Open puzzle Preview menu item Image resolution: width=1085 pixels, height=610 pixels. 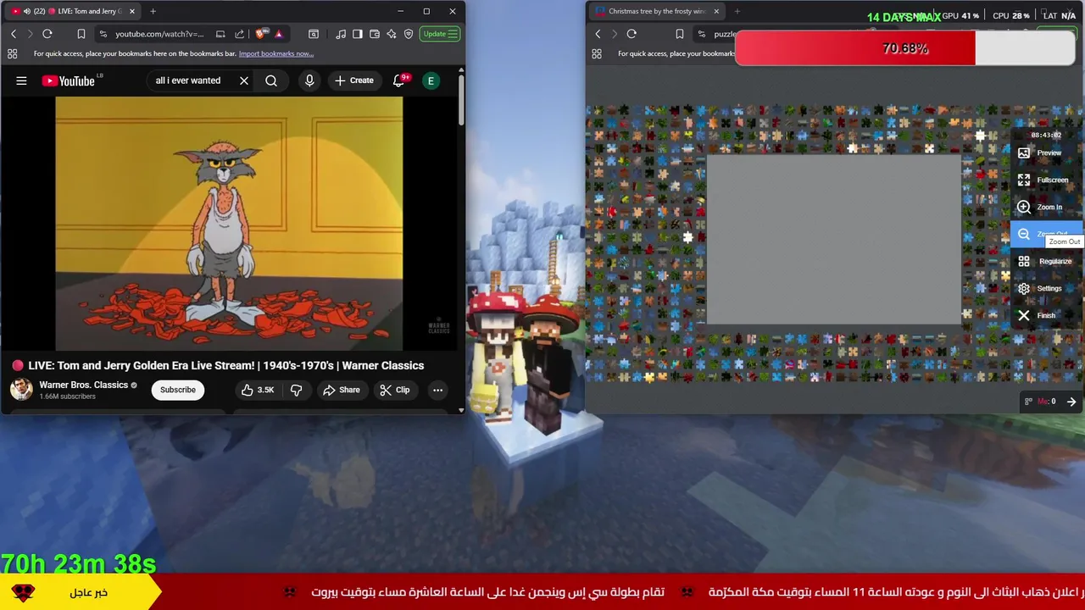tap(1046, 152)
